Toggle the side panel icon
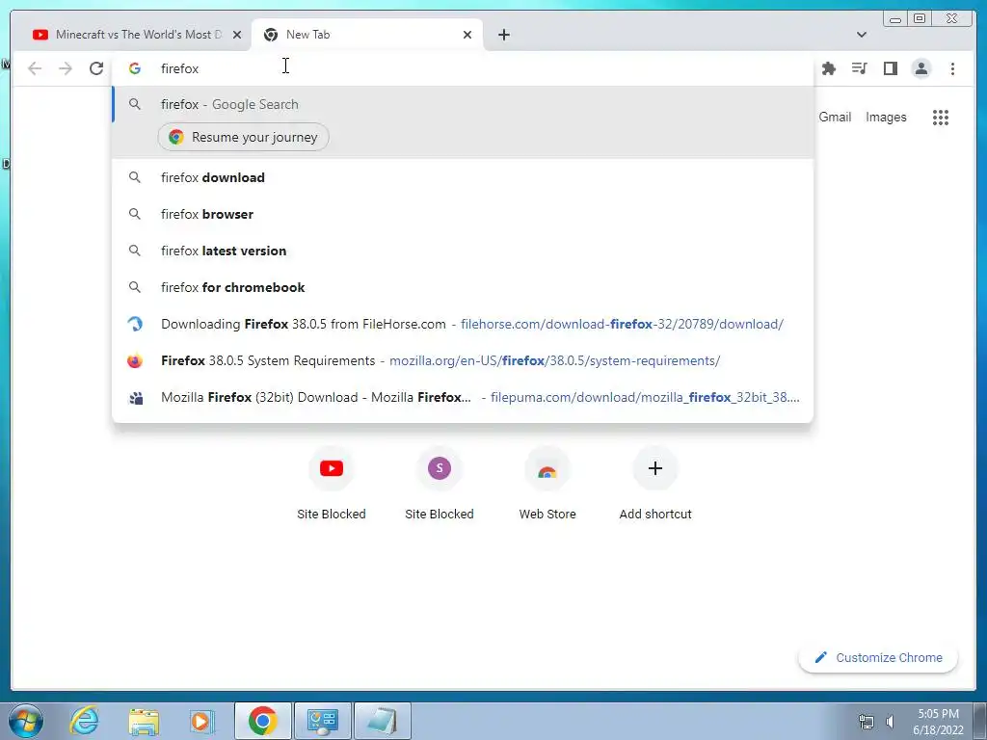987x740 pixels. (890, 68)
